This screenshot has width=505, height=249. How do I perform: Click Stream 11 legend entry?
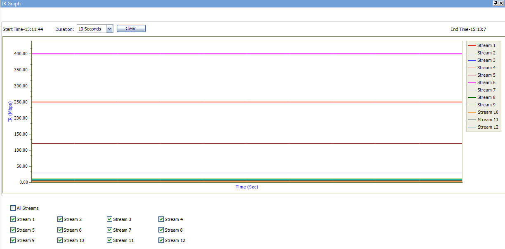(x=484, y=120)
